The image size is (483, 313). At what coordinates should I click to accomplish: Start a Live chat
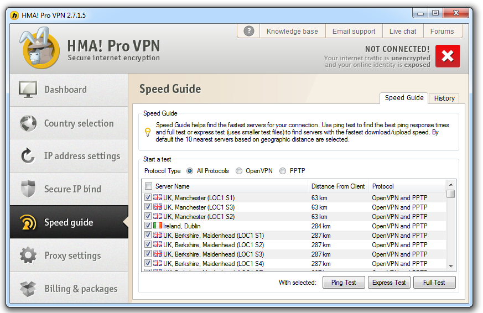click(403, 32)
